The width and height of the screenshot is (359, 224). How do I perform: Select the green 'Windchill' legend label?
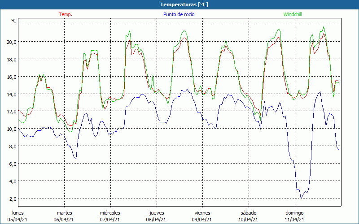coord(293,14)
